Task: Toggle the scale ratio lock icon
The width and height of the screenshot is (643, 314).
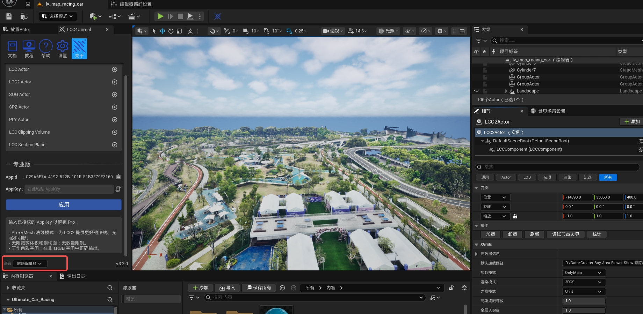Action: click(515, 216)
